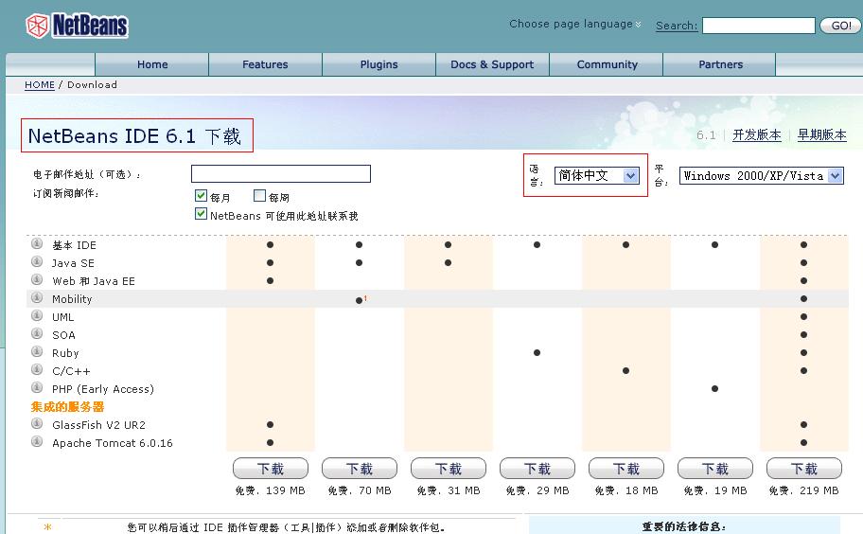Click the GlassFish V2 UR2 label
Viewport: 863px width, 534px height.
pos(98,425)
